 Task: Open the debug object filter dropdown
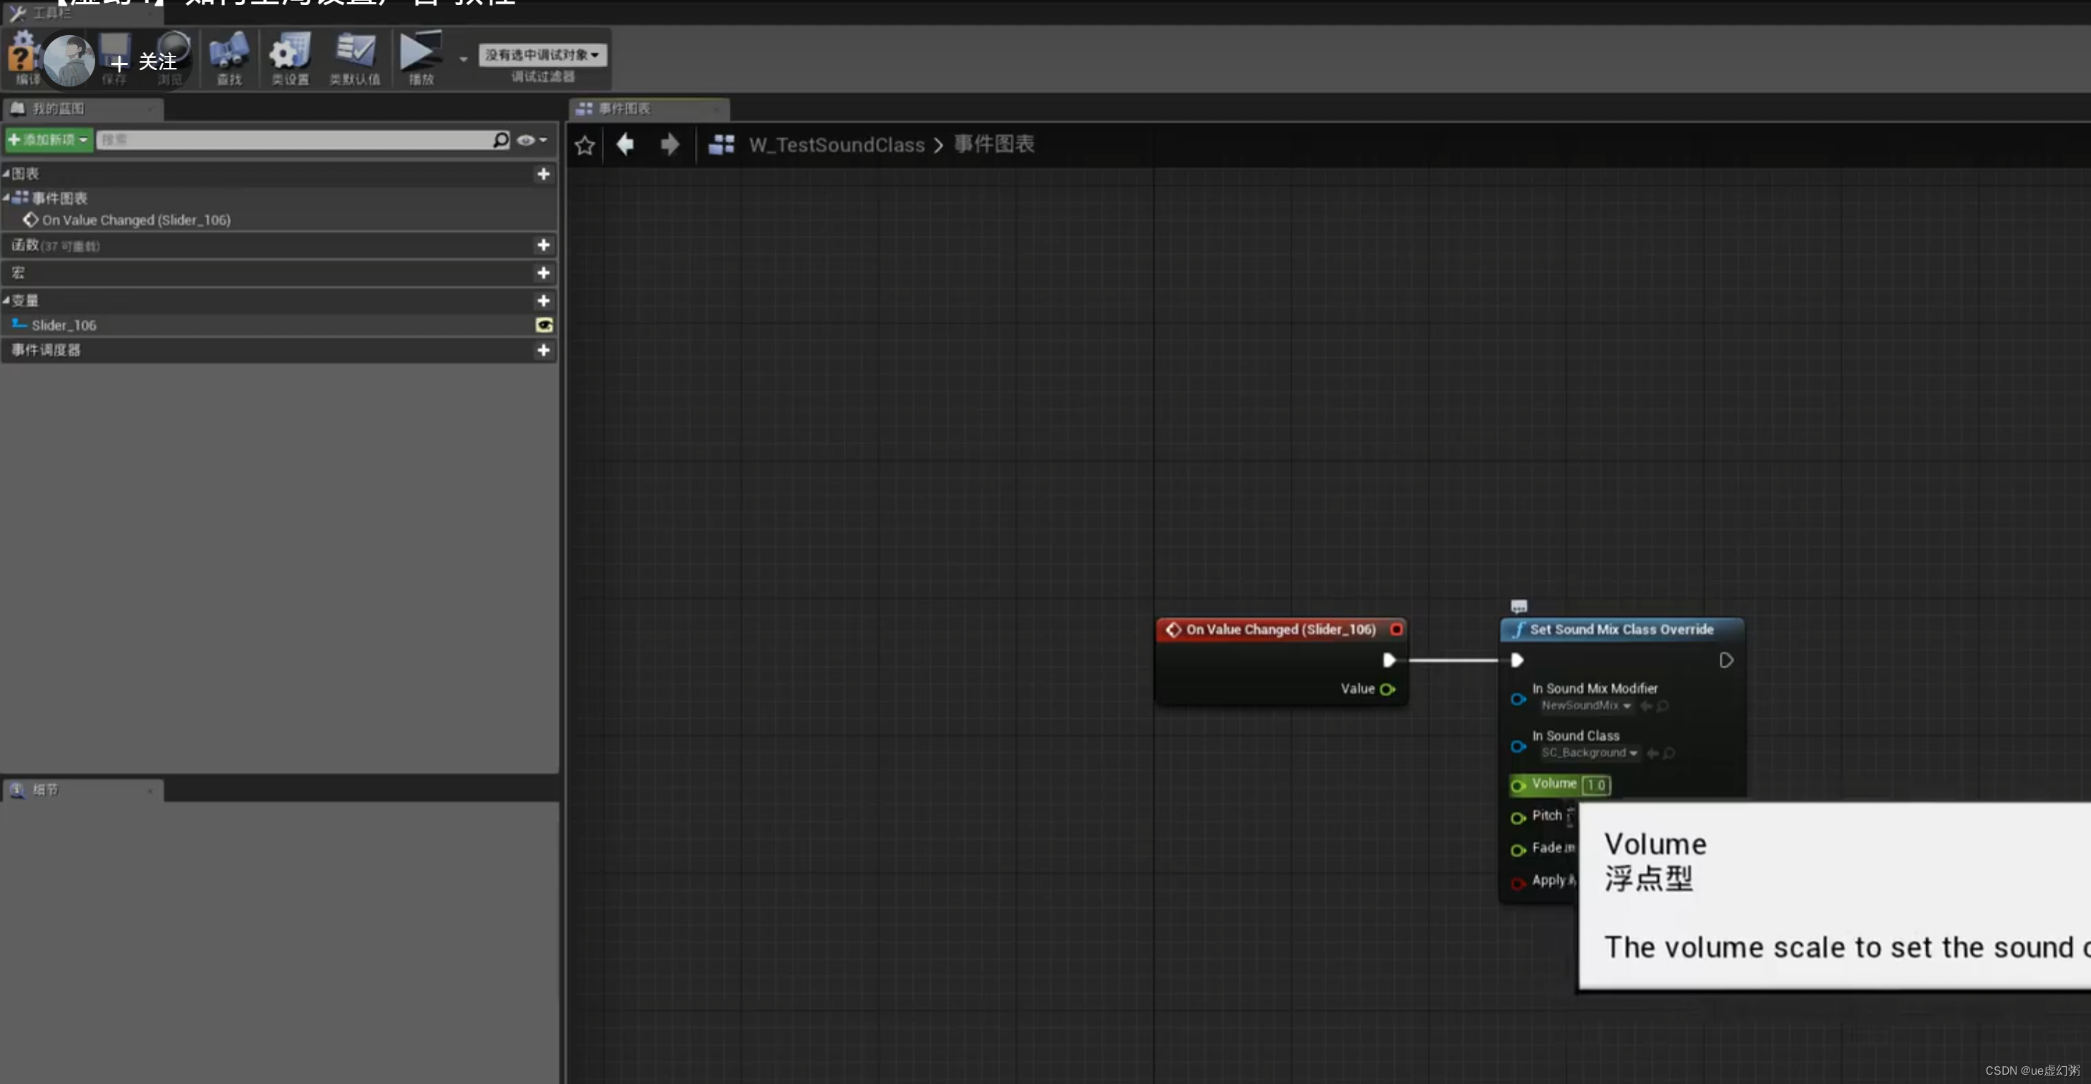tap(542, 54)
